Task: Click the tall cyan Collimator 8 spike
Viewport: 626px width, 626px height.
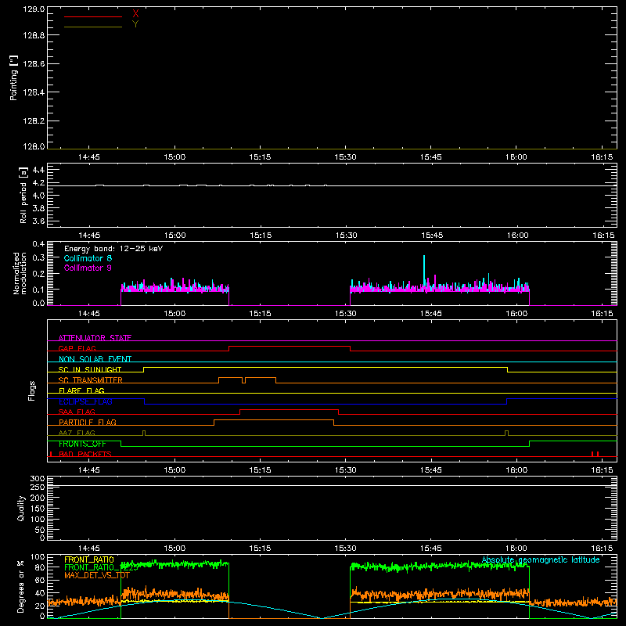Action: 424,271
